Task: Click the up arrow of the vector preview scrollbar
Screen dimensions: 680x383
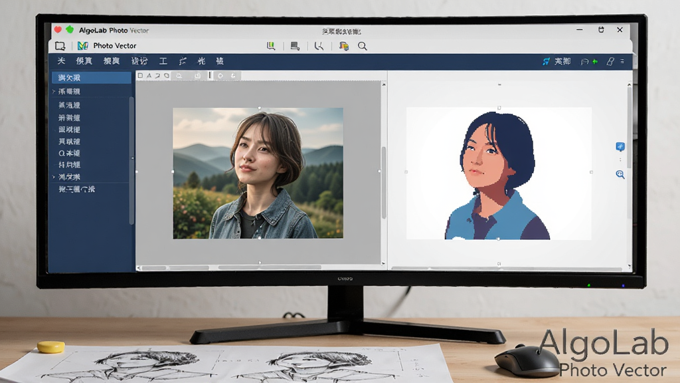Action: pyautogui.click(x=630, y=84)
